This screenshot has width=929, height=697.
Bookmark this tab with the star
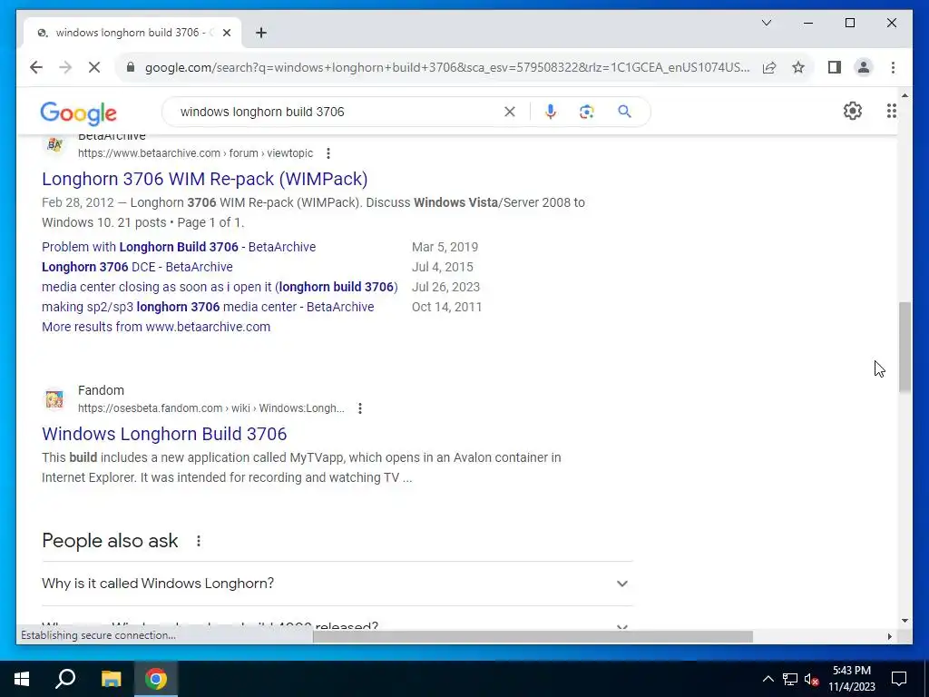click(798, 67)
